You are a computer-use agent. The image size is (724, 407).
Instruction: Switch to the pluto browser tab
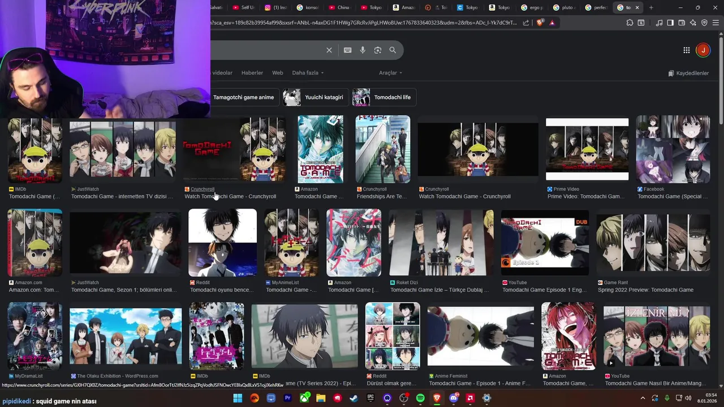pyautogui.click(x=564, y=7)
